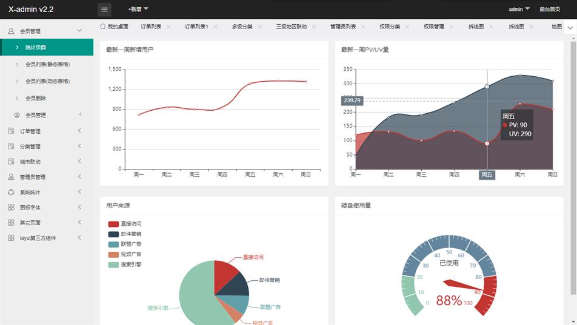Close the 权限分类 tab

pyautogui.click(x=407, y=27)
